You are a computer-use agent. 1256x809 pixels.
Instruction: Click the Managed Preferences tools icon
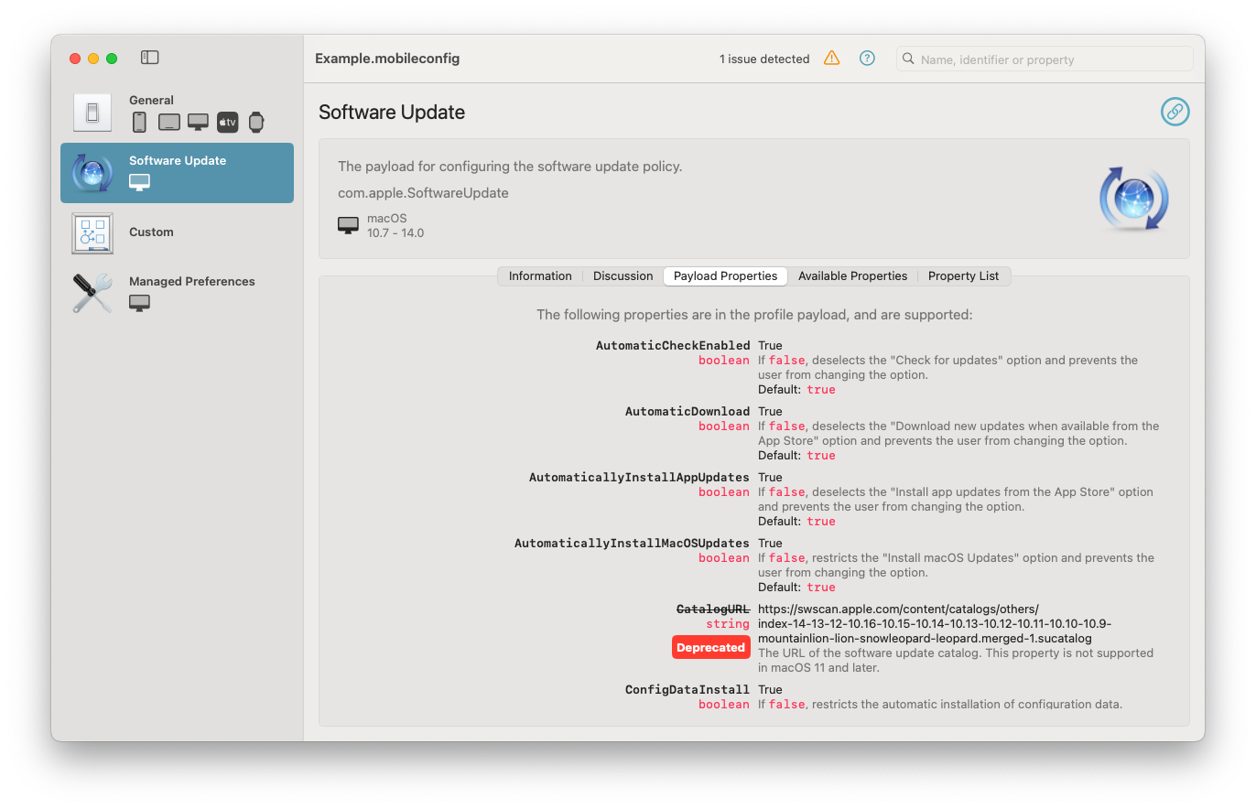point(92,293)
